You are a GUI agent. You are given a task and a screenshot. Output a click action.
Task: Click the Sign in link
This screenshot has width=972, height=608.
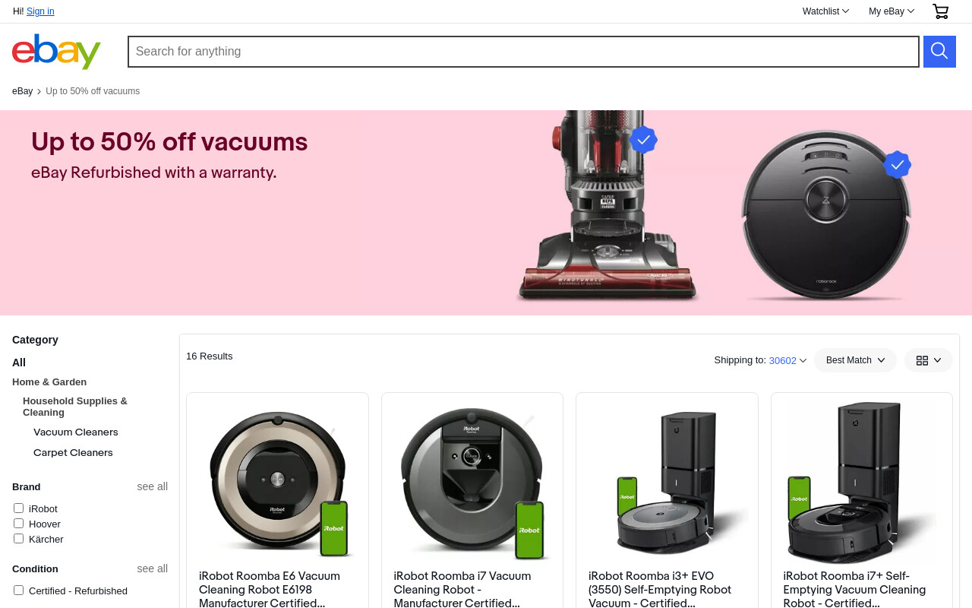40,11
